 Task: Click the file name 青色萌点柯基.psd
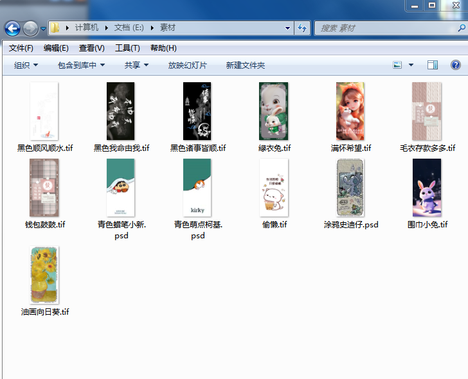click(198, 230)
